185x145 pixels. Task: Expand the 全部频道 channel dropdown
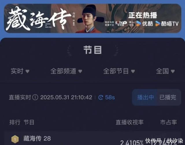[66, 71]
